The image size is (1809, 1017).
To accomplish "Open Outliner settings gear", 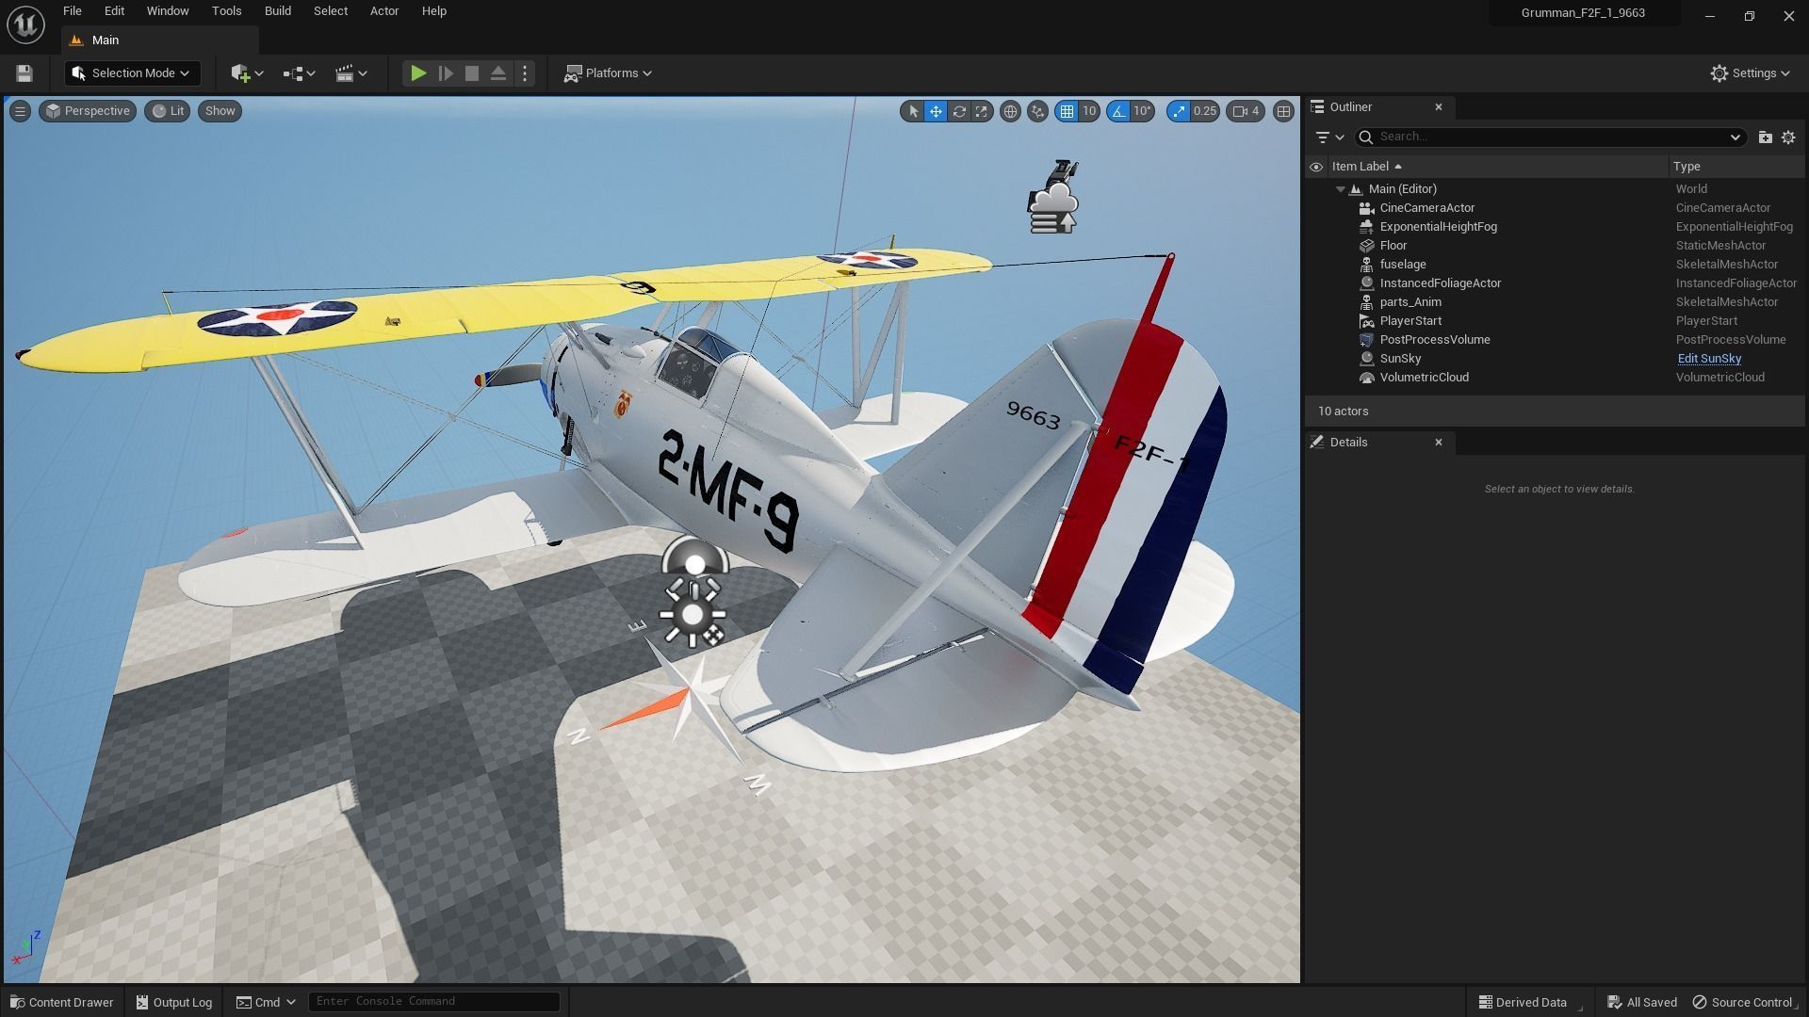I will (1788, 137).
